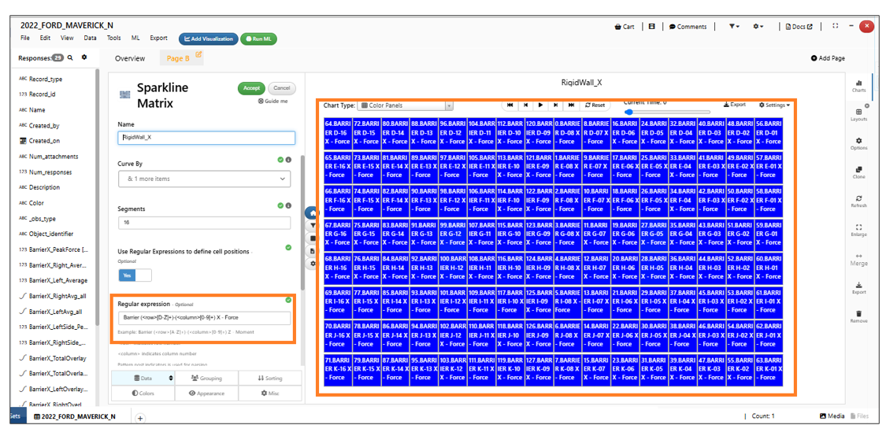Image resolution: width=890 pixels, height=425 pixels.
Task: Skip to last frame in playback controls
Action: 571,105
